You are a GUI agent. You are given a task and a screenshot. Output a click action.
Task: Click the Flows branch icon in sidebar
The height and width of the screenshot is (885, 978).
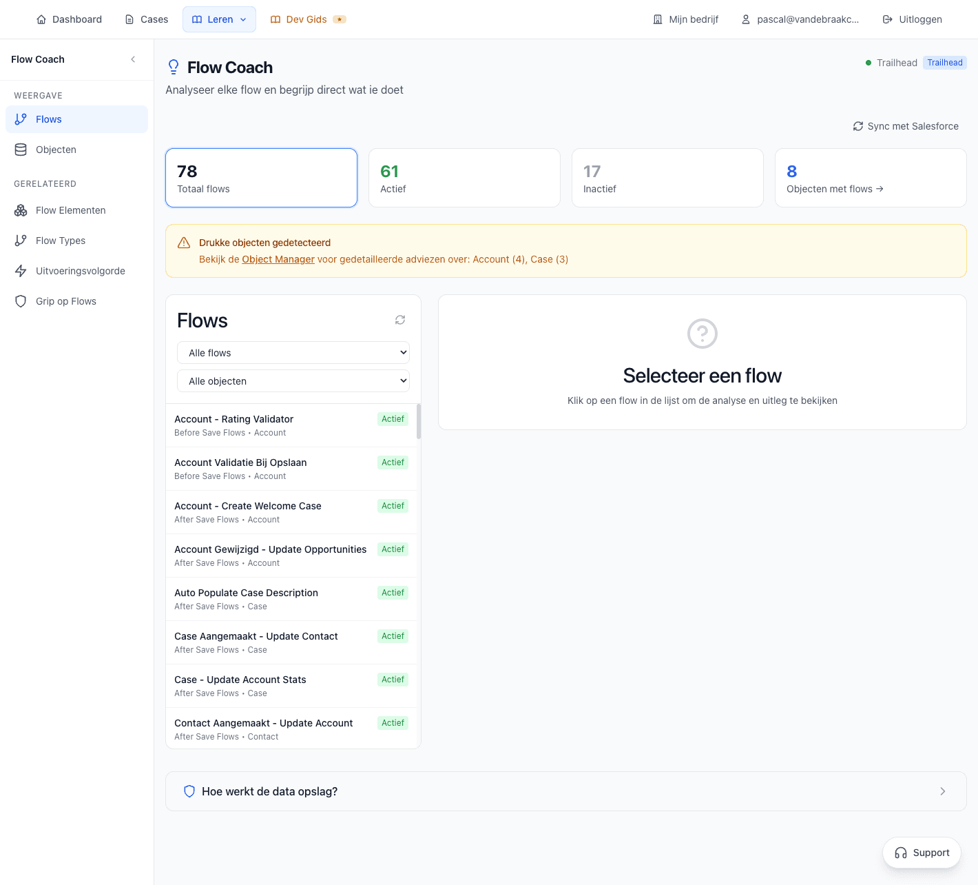coord(21,119)
